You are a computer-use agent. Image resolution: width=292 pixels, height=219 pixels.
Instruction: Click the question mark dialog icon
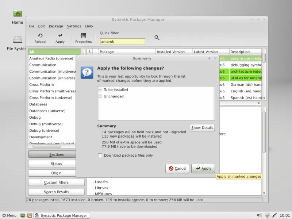coord(87,72)
